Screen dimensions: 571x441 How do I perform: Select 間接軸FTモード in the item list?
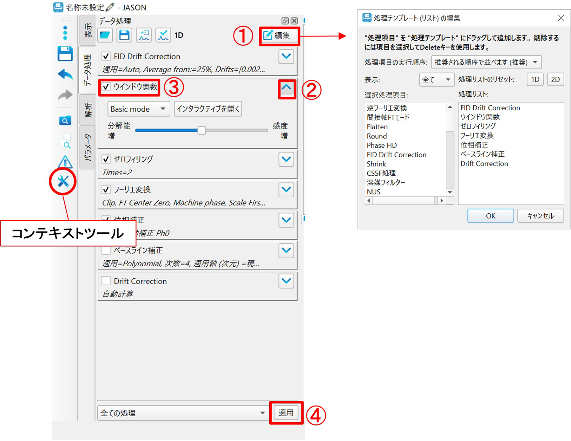point(388,117)
